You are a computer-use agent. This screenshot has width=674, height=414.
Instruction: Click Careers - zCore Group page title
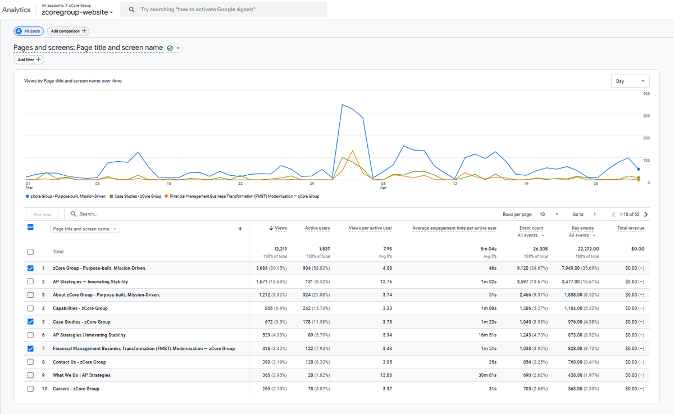pyautogui.click(x=76, y=389)
